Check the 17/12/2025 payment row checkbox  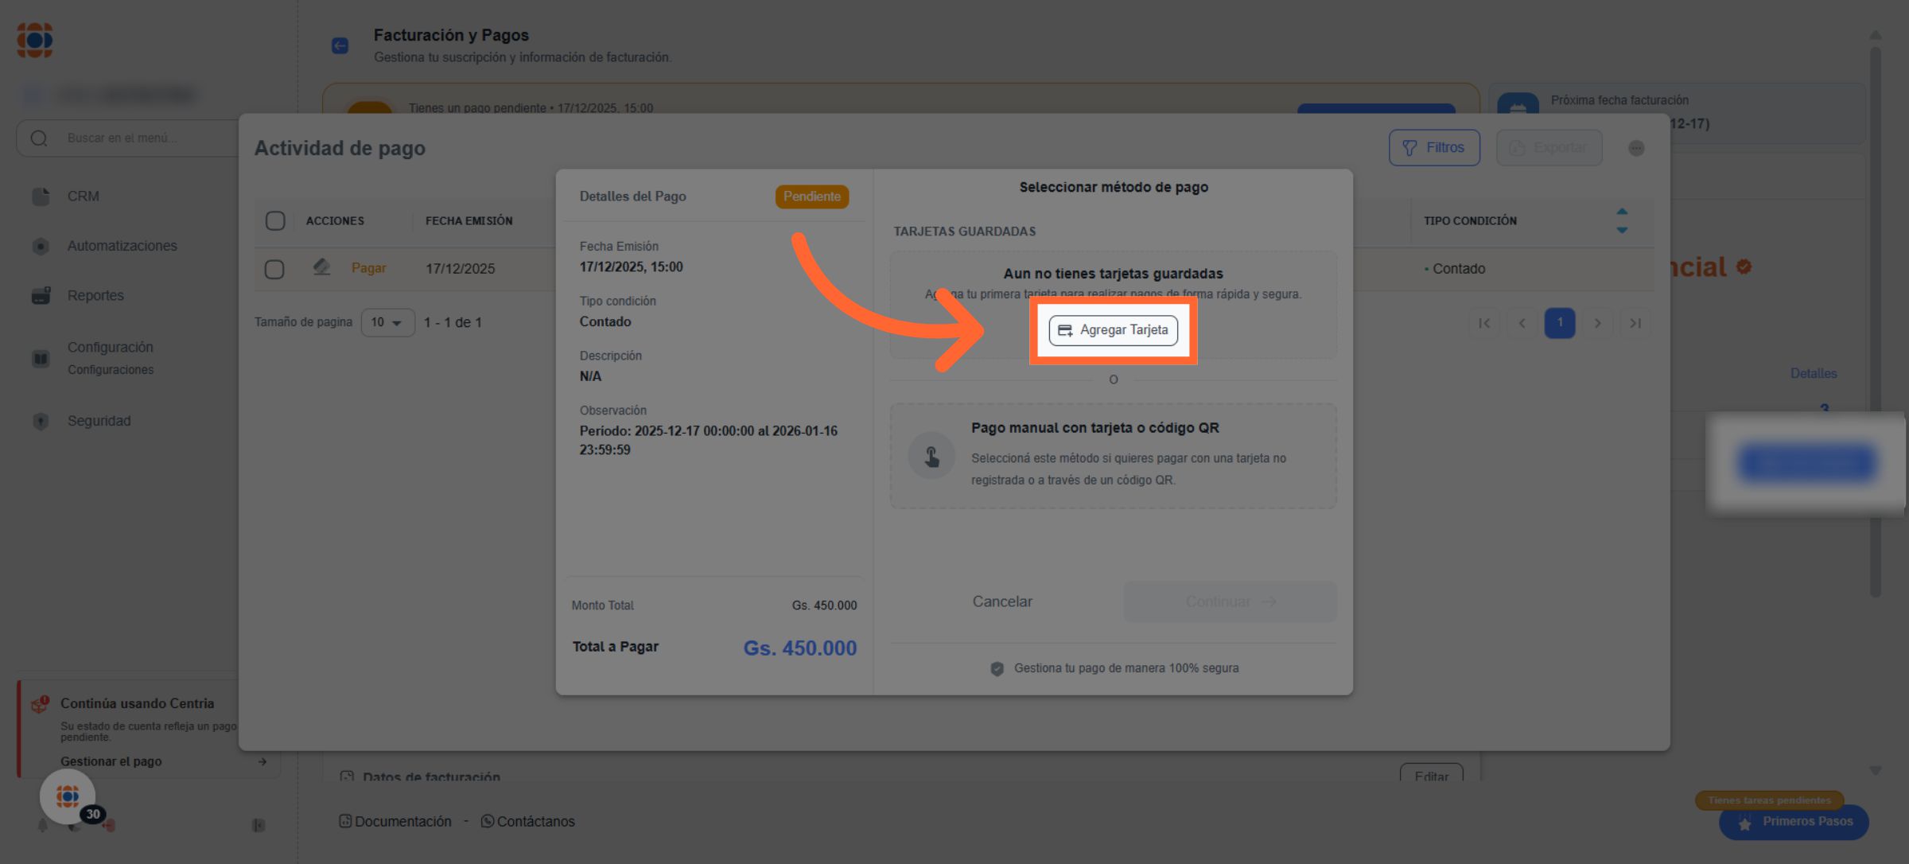pos(274,269)
